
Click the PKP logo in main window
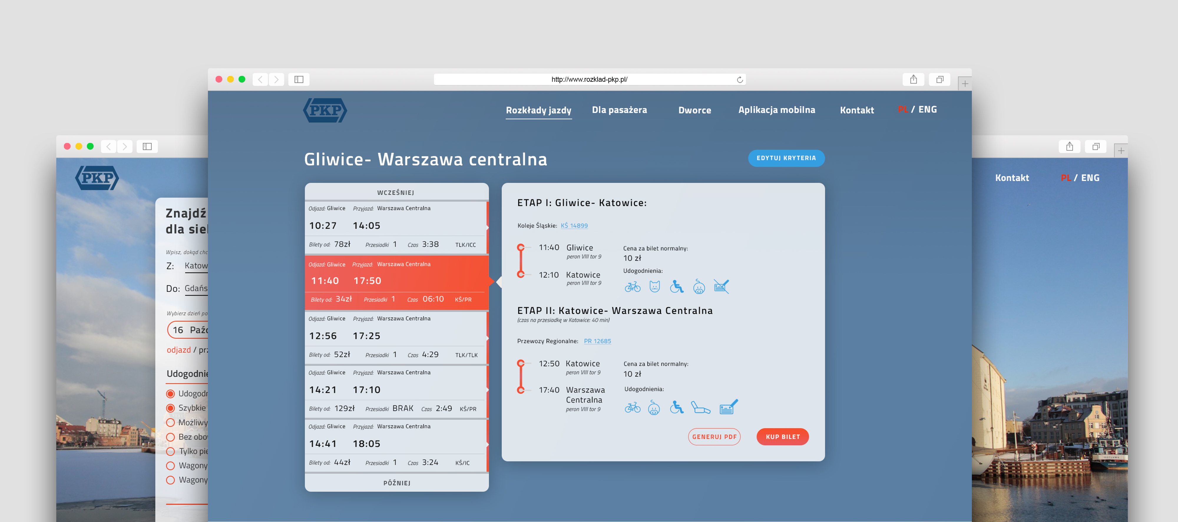(325, 110)
